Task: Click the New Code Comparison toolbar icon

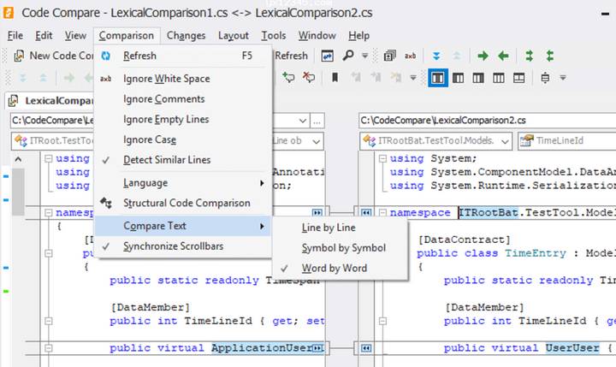Action: [19, 56]
